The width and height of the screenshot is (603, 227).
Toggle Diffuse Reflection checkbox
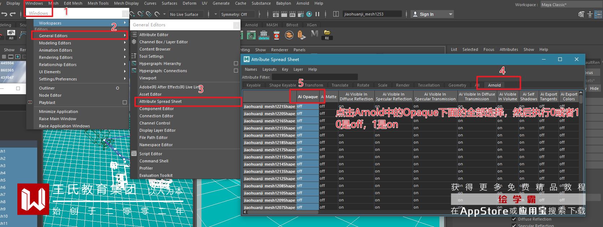coord(514,219)
